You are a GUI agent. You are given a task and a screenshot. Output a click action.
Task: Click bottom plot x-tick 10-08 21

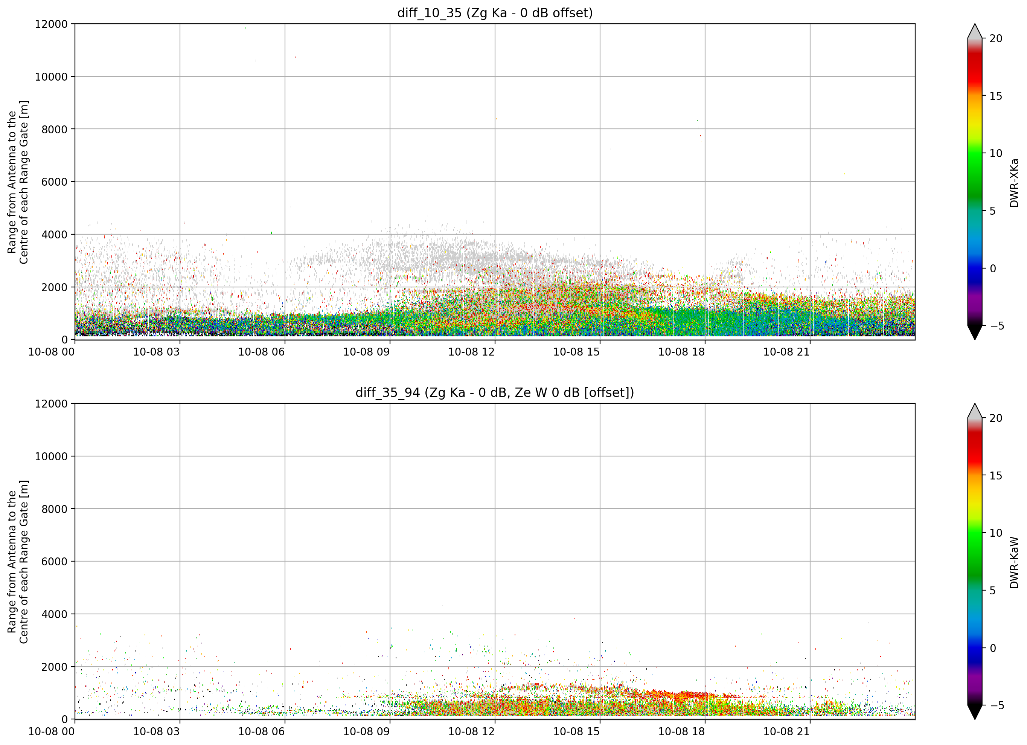(786, 731)
